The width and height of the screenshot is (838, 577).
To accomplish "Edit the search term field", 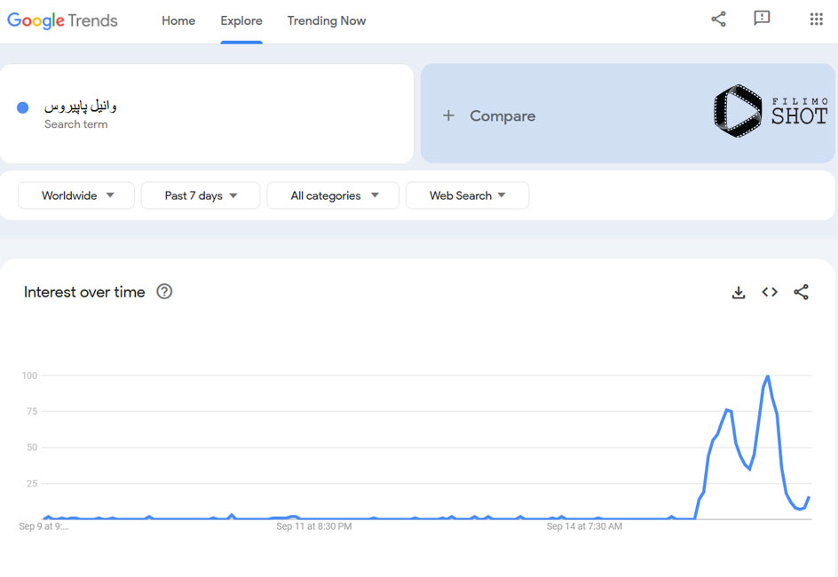I will point(206,114).
